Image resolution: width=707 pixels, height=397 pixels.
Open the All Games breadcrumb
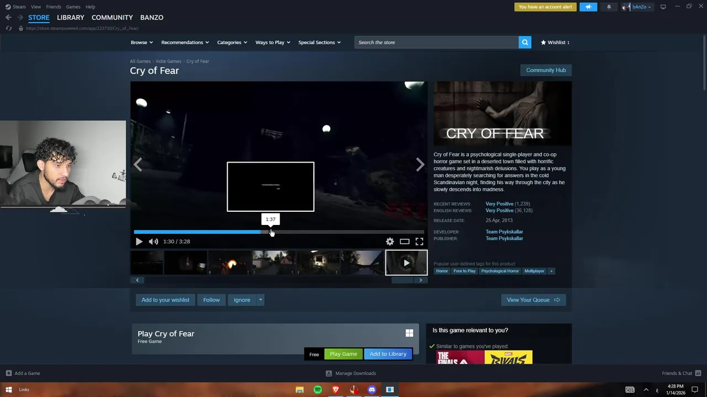[140, 61]
